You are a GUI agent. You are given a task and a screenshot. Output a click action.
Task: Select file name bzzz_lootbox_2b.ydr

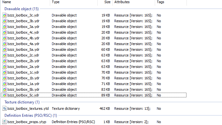pos(23,61)
